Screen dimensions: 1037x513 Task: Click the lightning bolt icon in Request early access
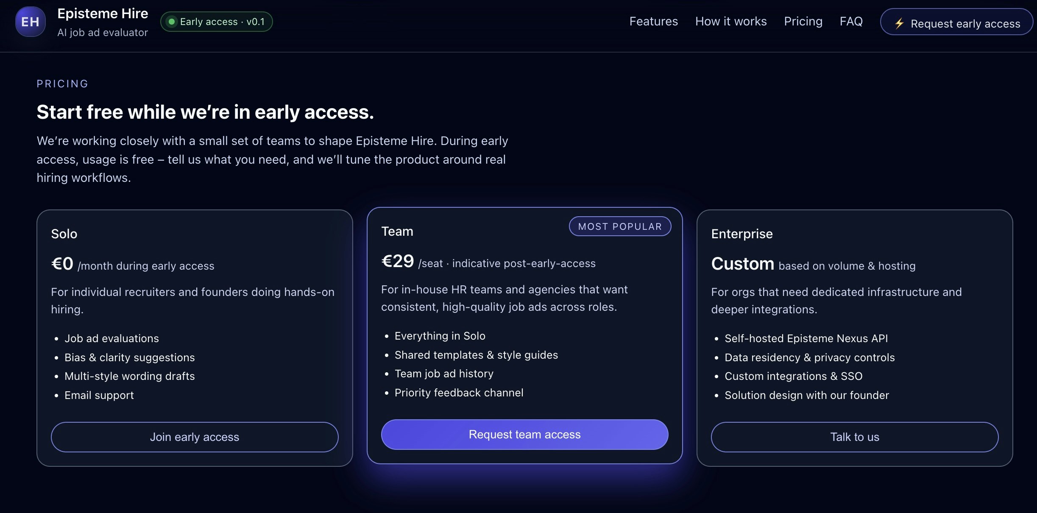tap(900, 24)
